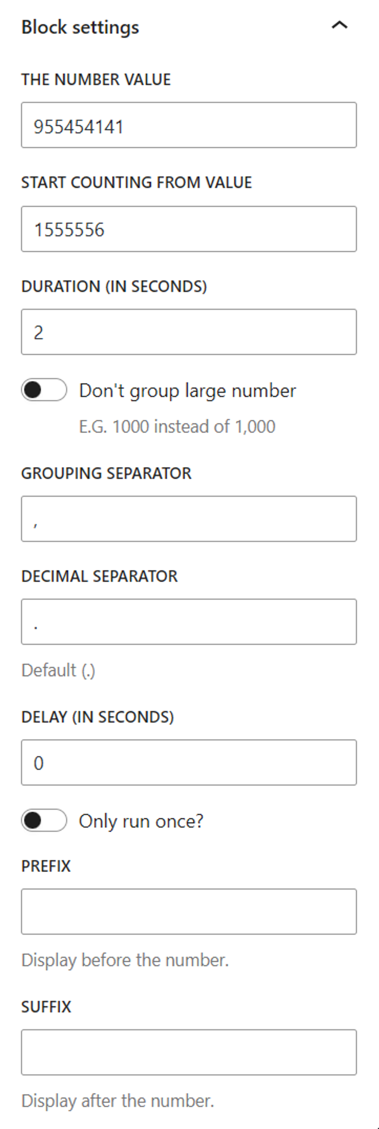
Task: Click the Default (.) helper text
Action: pos(59,669)
